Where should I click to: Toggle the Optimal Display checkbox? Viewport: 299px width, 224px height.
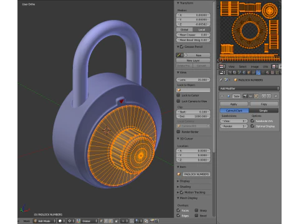[x=252, y=126]
